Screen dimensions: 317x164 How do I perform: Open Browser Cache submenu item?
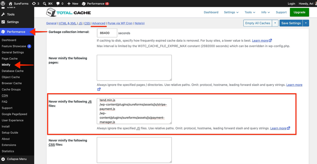coord(11,83)
